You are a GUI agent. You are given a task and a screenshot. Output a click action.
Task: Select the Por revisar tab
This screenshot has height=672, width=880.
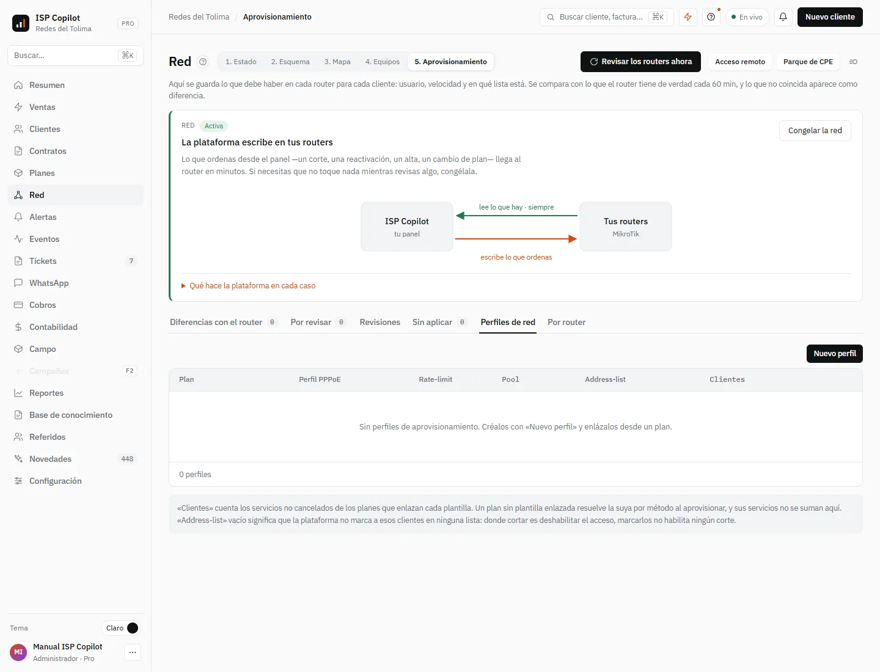coord(318,322)
